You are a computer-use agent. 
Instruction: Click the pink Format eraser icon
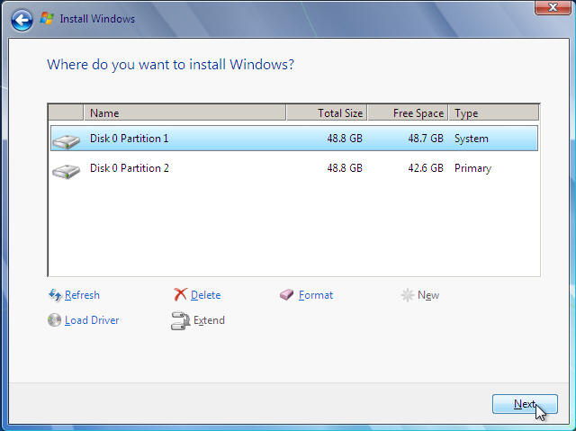point(287,295)
